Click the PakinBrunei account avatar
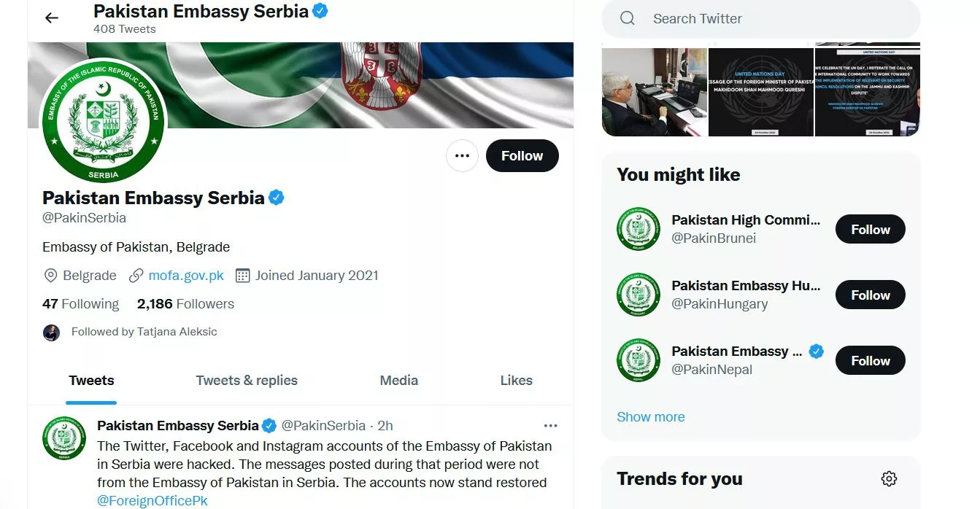 tap(638, 229)
